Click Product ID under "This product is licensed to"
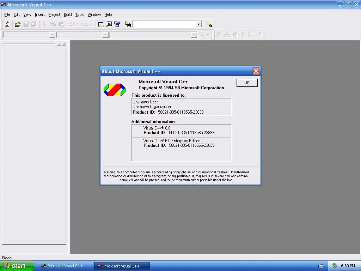Screen dimensions: 361x271 [x=168, y=112]
